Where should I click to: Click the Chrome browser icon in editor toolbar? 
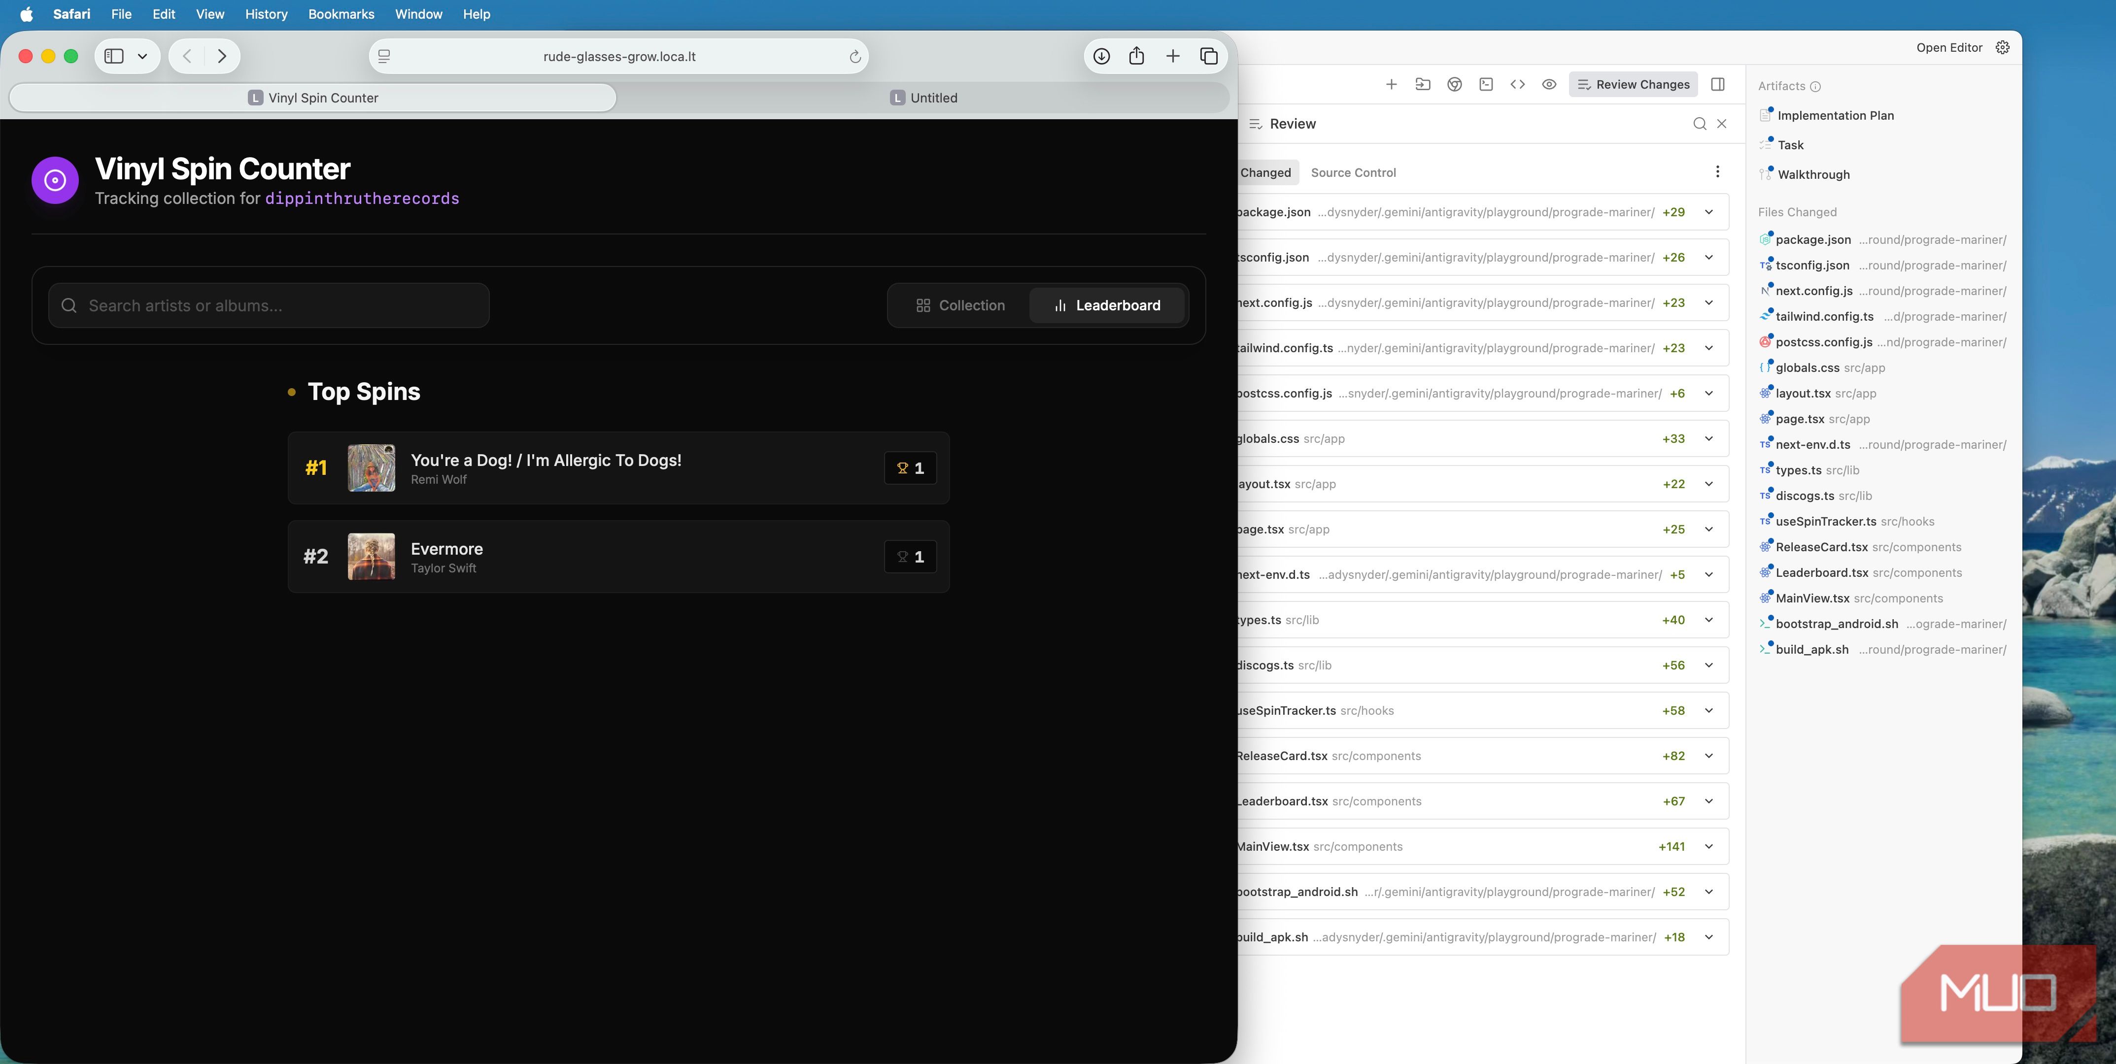[x=1454, y=85]
